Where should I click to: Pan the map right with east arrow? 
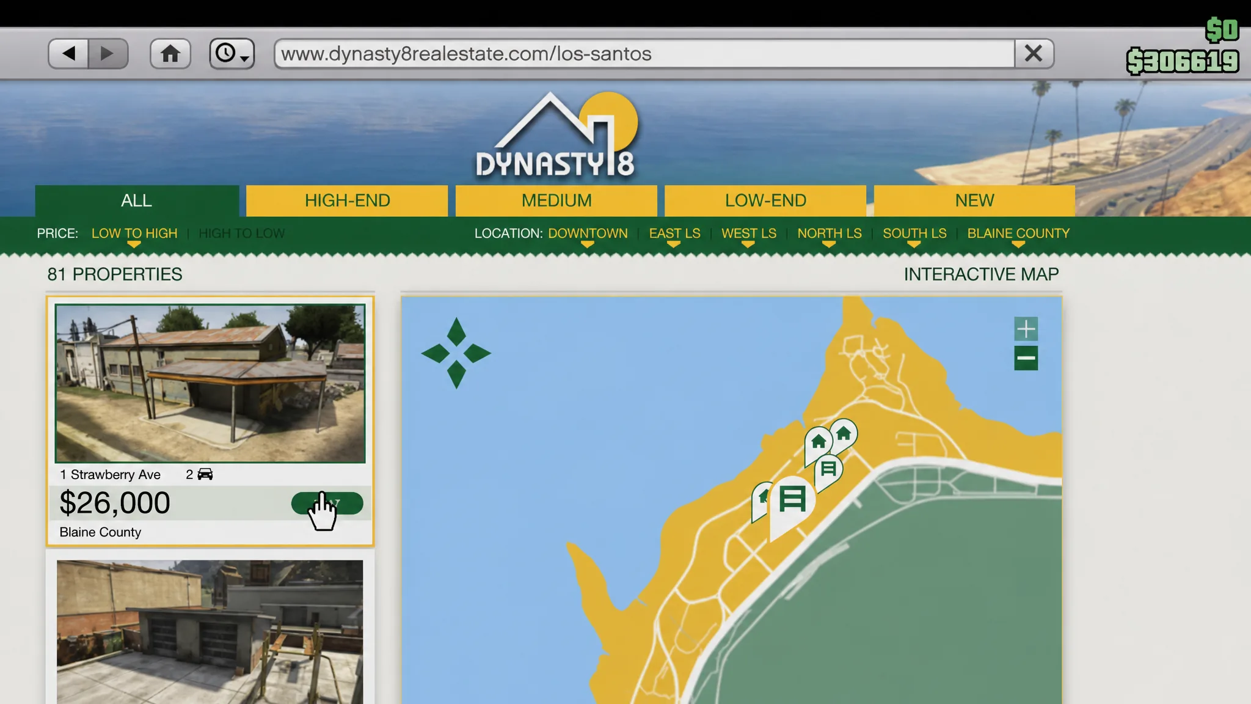tap(477, 353)
